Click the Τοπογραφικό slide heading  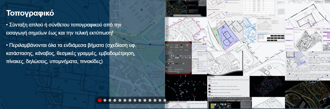[30, 13]
